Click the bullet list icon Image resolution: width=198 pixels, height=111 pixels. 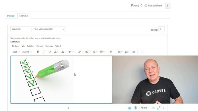pos(126,52)
